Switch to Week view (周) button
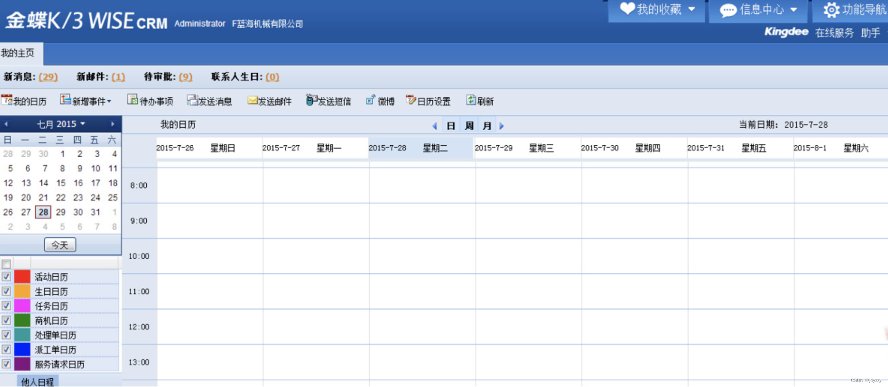The image size is (888, 387). coord(469,126)
